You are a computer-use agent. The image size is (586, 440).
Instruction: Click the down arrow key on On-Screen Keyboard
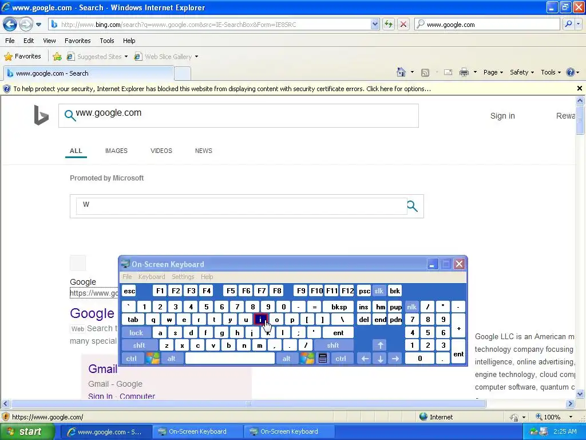coord(380,359)
